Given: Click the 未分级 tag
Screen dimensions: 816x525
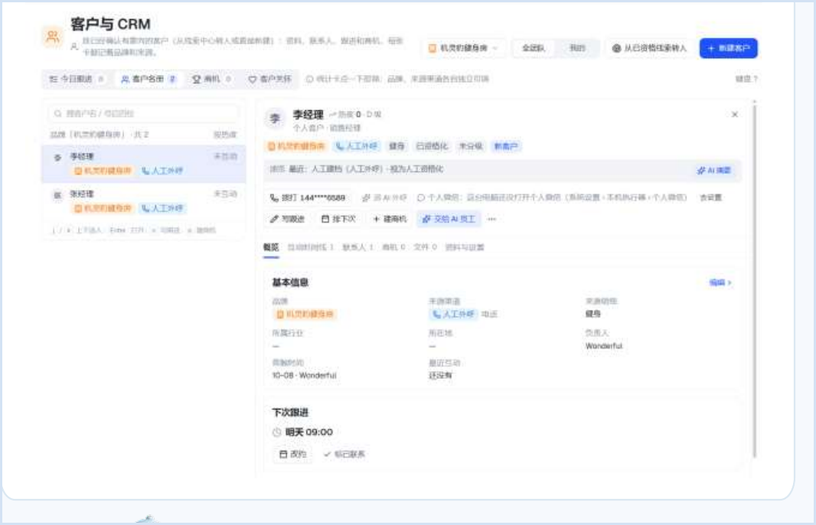Looking at the screenshot, I should 470,146.
